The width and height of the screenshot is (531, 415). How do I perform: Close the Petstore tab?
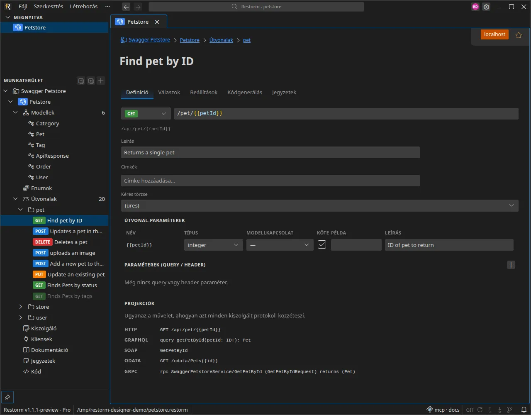coord(157,22)
